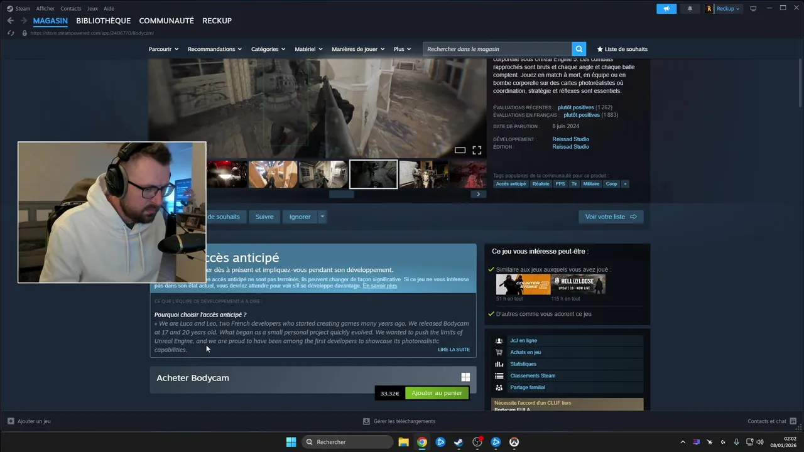
Task: Switch to the MAGASIN tab
Action: 50,21
